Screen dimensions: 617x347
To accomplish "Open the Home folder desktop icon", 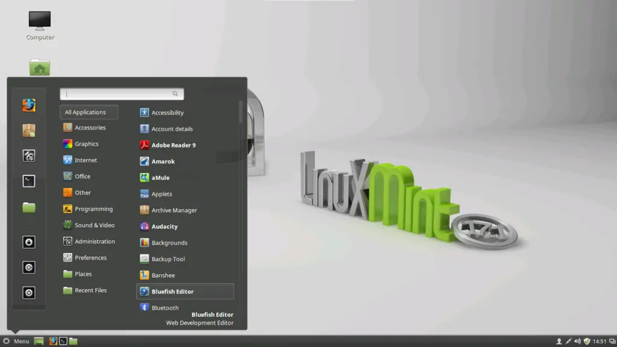I will point(39,67).
